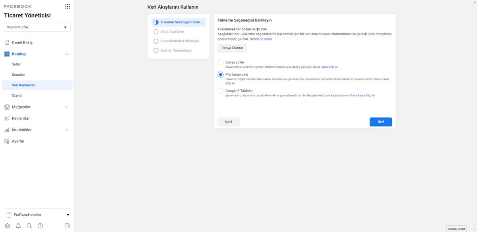477x232 pixels.
Task: Click the FACEBOOK logo text
Action: [17, 7]
